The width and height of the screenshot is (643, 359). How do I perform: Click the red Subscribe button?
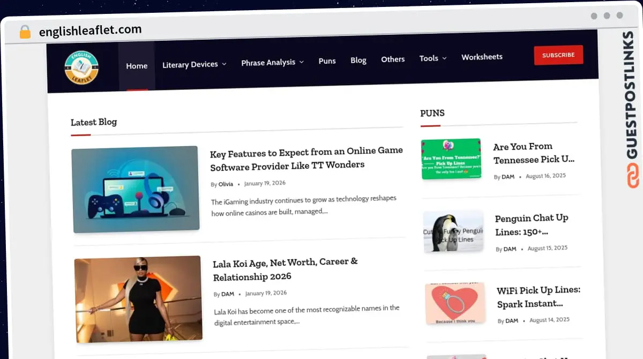click(558, 55)
